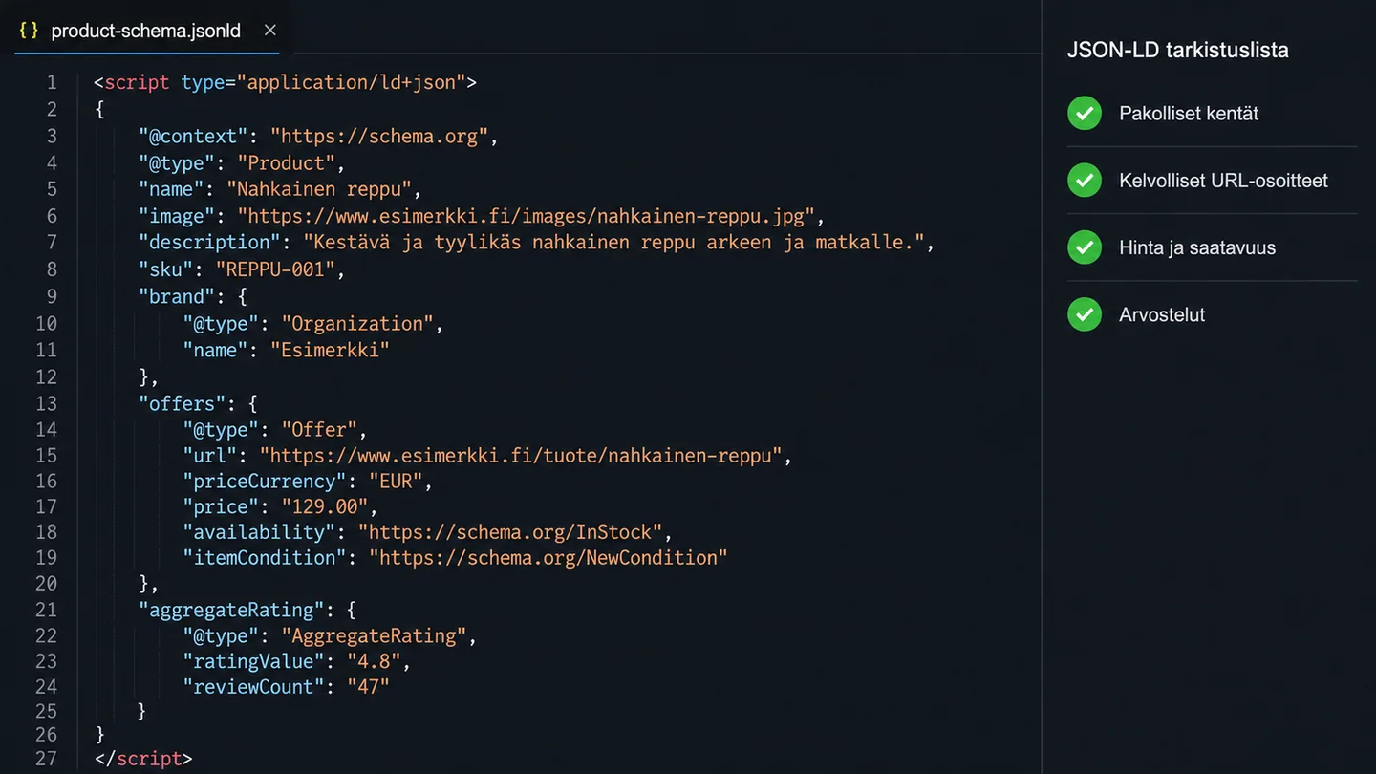
Task: Click the "@context" key
Action: pos(193,136)
